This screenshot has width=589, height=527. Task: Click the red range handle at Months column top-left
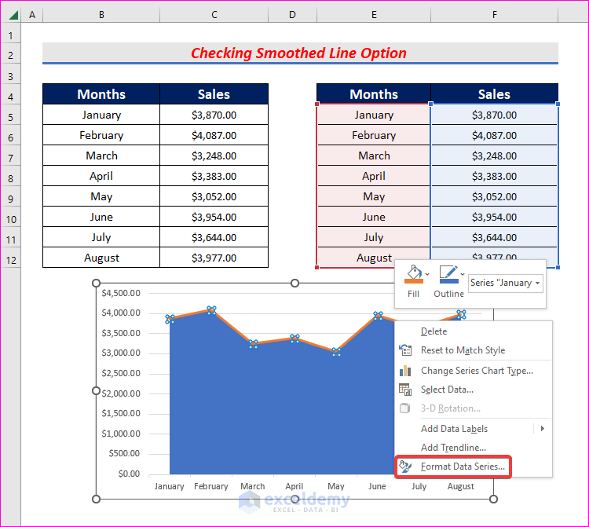317,104
